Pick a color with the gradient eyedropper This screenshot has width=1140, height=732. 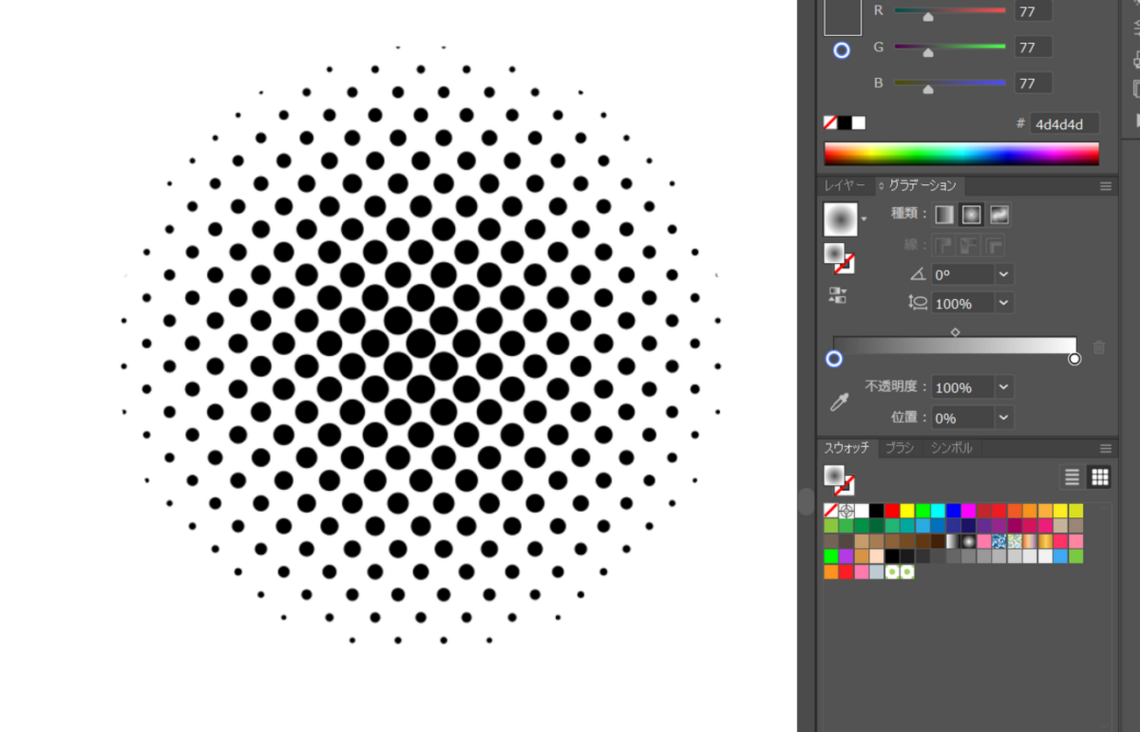pyautogui.click(x=839, y=402)
